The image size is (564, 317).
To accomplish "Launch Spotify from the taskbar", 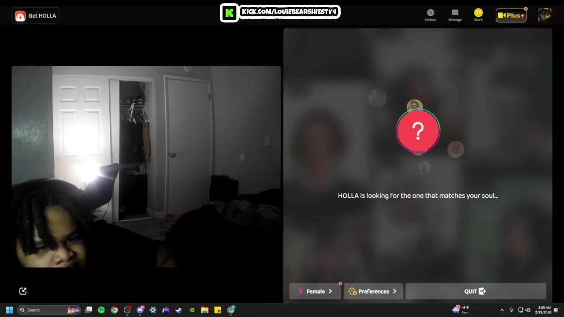I will [101, 310].
